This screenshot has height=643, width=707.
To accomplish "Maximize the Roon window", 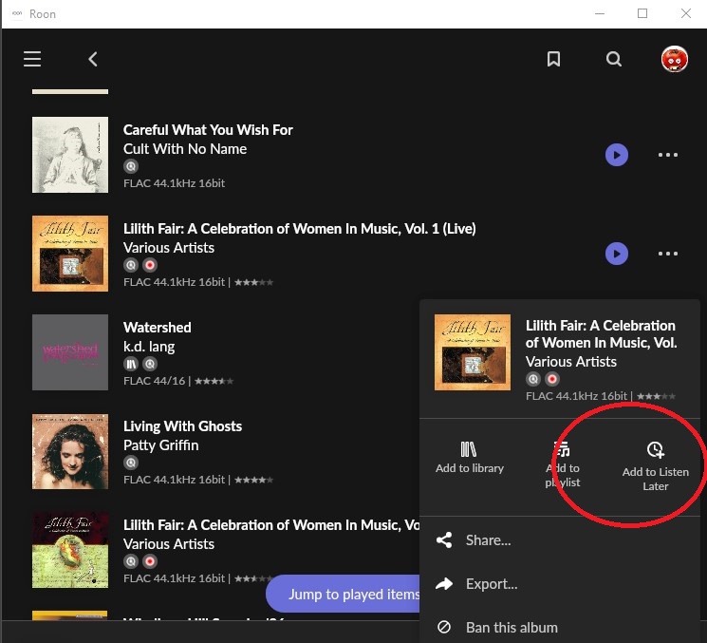I will pos(642,13).
